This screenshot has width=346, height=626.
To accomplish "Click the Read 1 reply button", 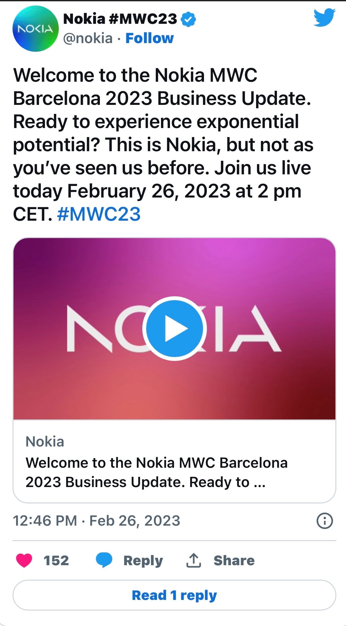I will (x=174, y=595).
